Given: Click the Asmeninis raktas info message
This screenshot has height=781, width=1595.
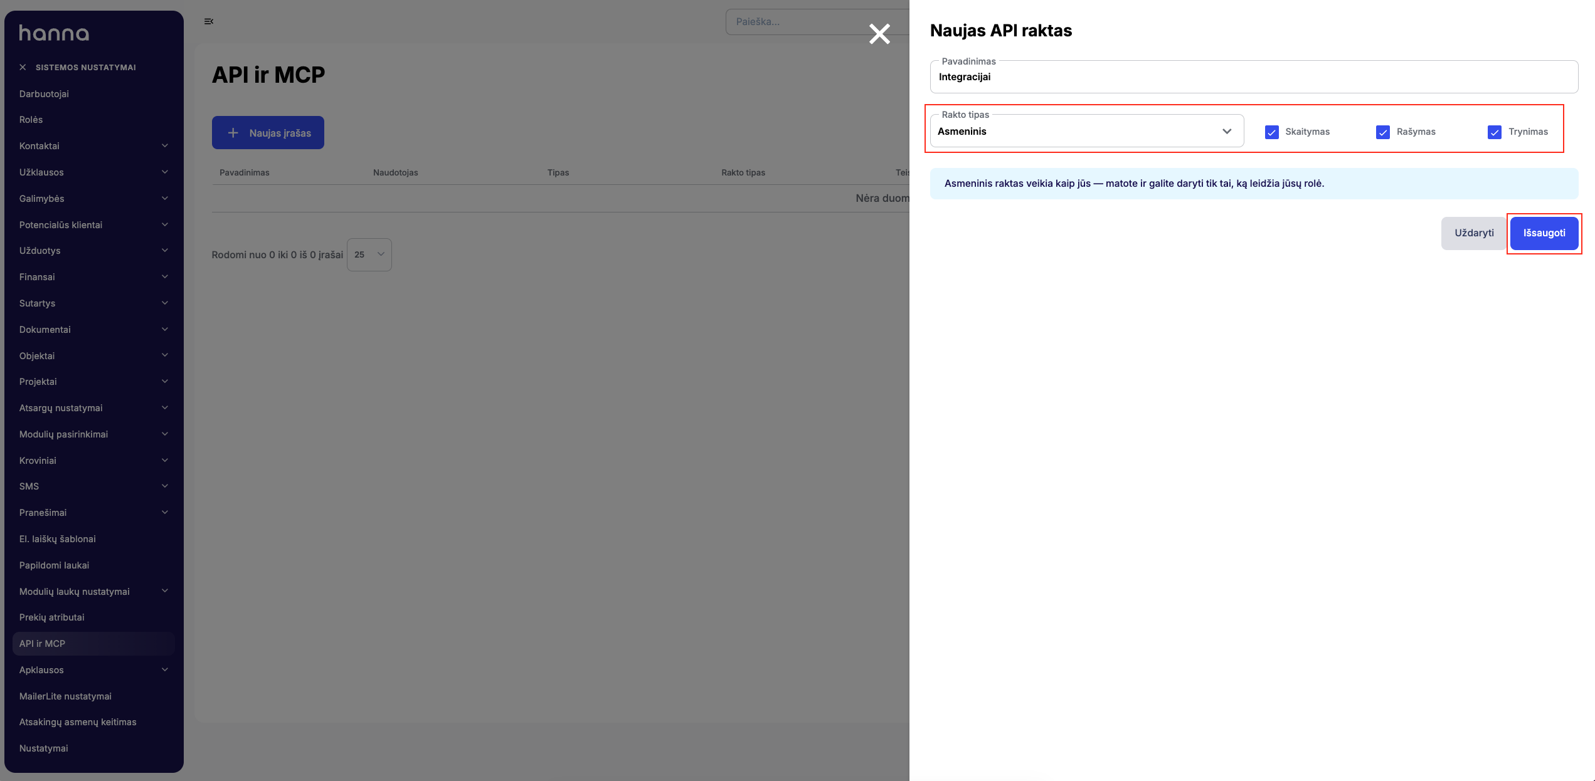Looking at the screenshot, I should 1254,184.
